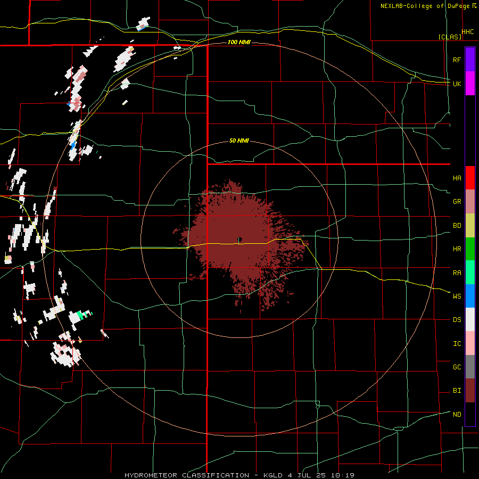
Task: Click the HA legend label
Action: [457, 178]
